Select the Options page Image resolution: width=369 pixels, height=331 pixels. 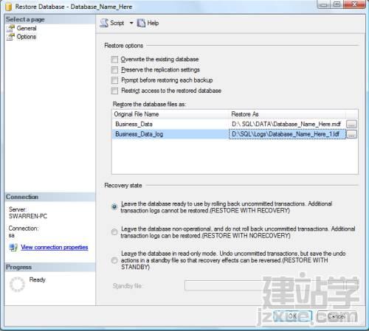[26, 37]
